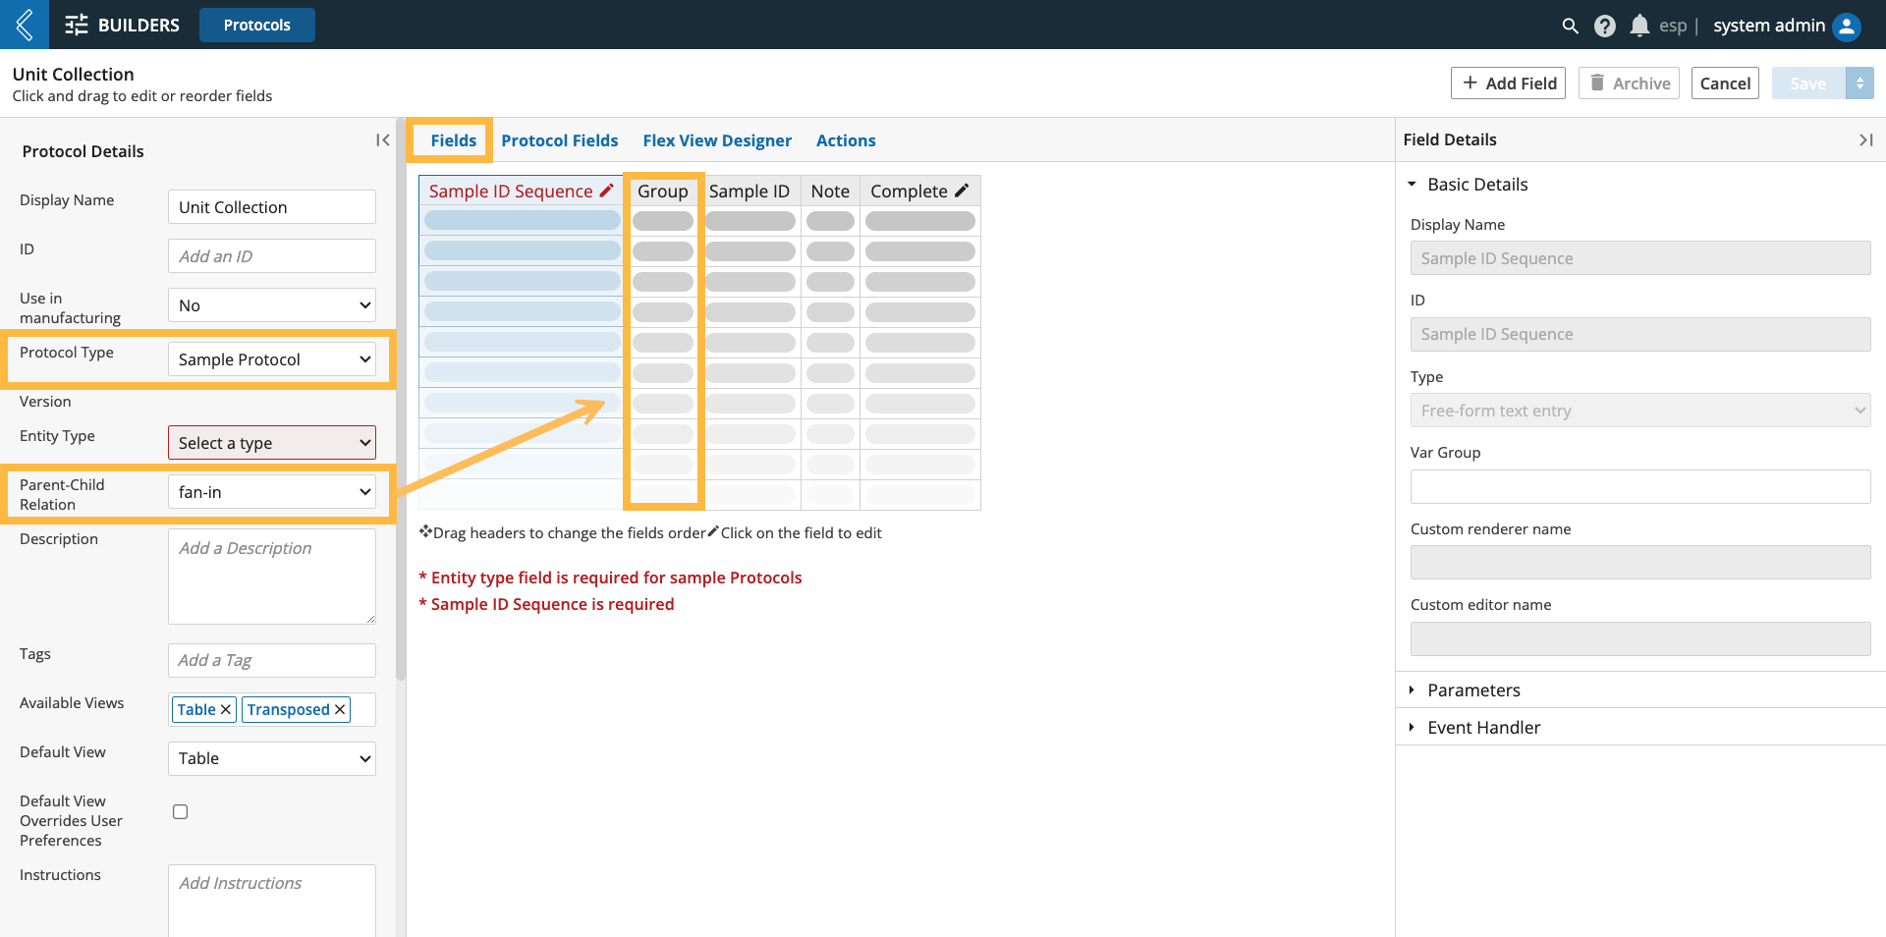Open the Protocols tab in header
Viewport: 1886px width, 937px height.
coord(257,25)
